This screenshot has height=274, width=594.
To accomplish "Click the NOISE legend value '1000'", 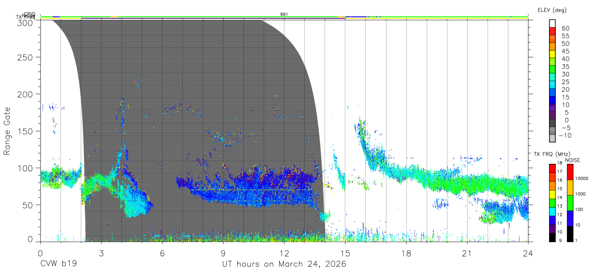I will tap(581, 193).
